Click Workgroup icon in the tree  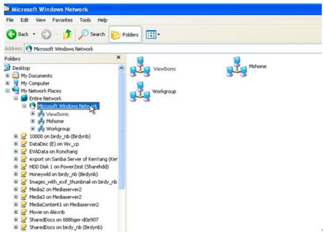tap(41, 128)
